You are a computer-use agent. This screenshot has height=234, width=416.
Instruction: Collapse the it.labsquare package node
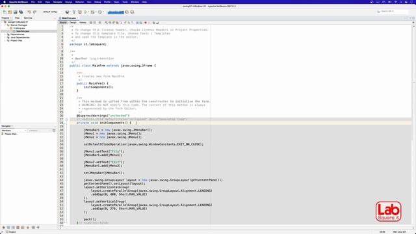(x=8, y=28)
